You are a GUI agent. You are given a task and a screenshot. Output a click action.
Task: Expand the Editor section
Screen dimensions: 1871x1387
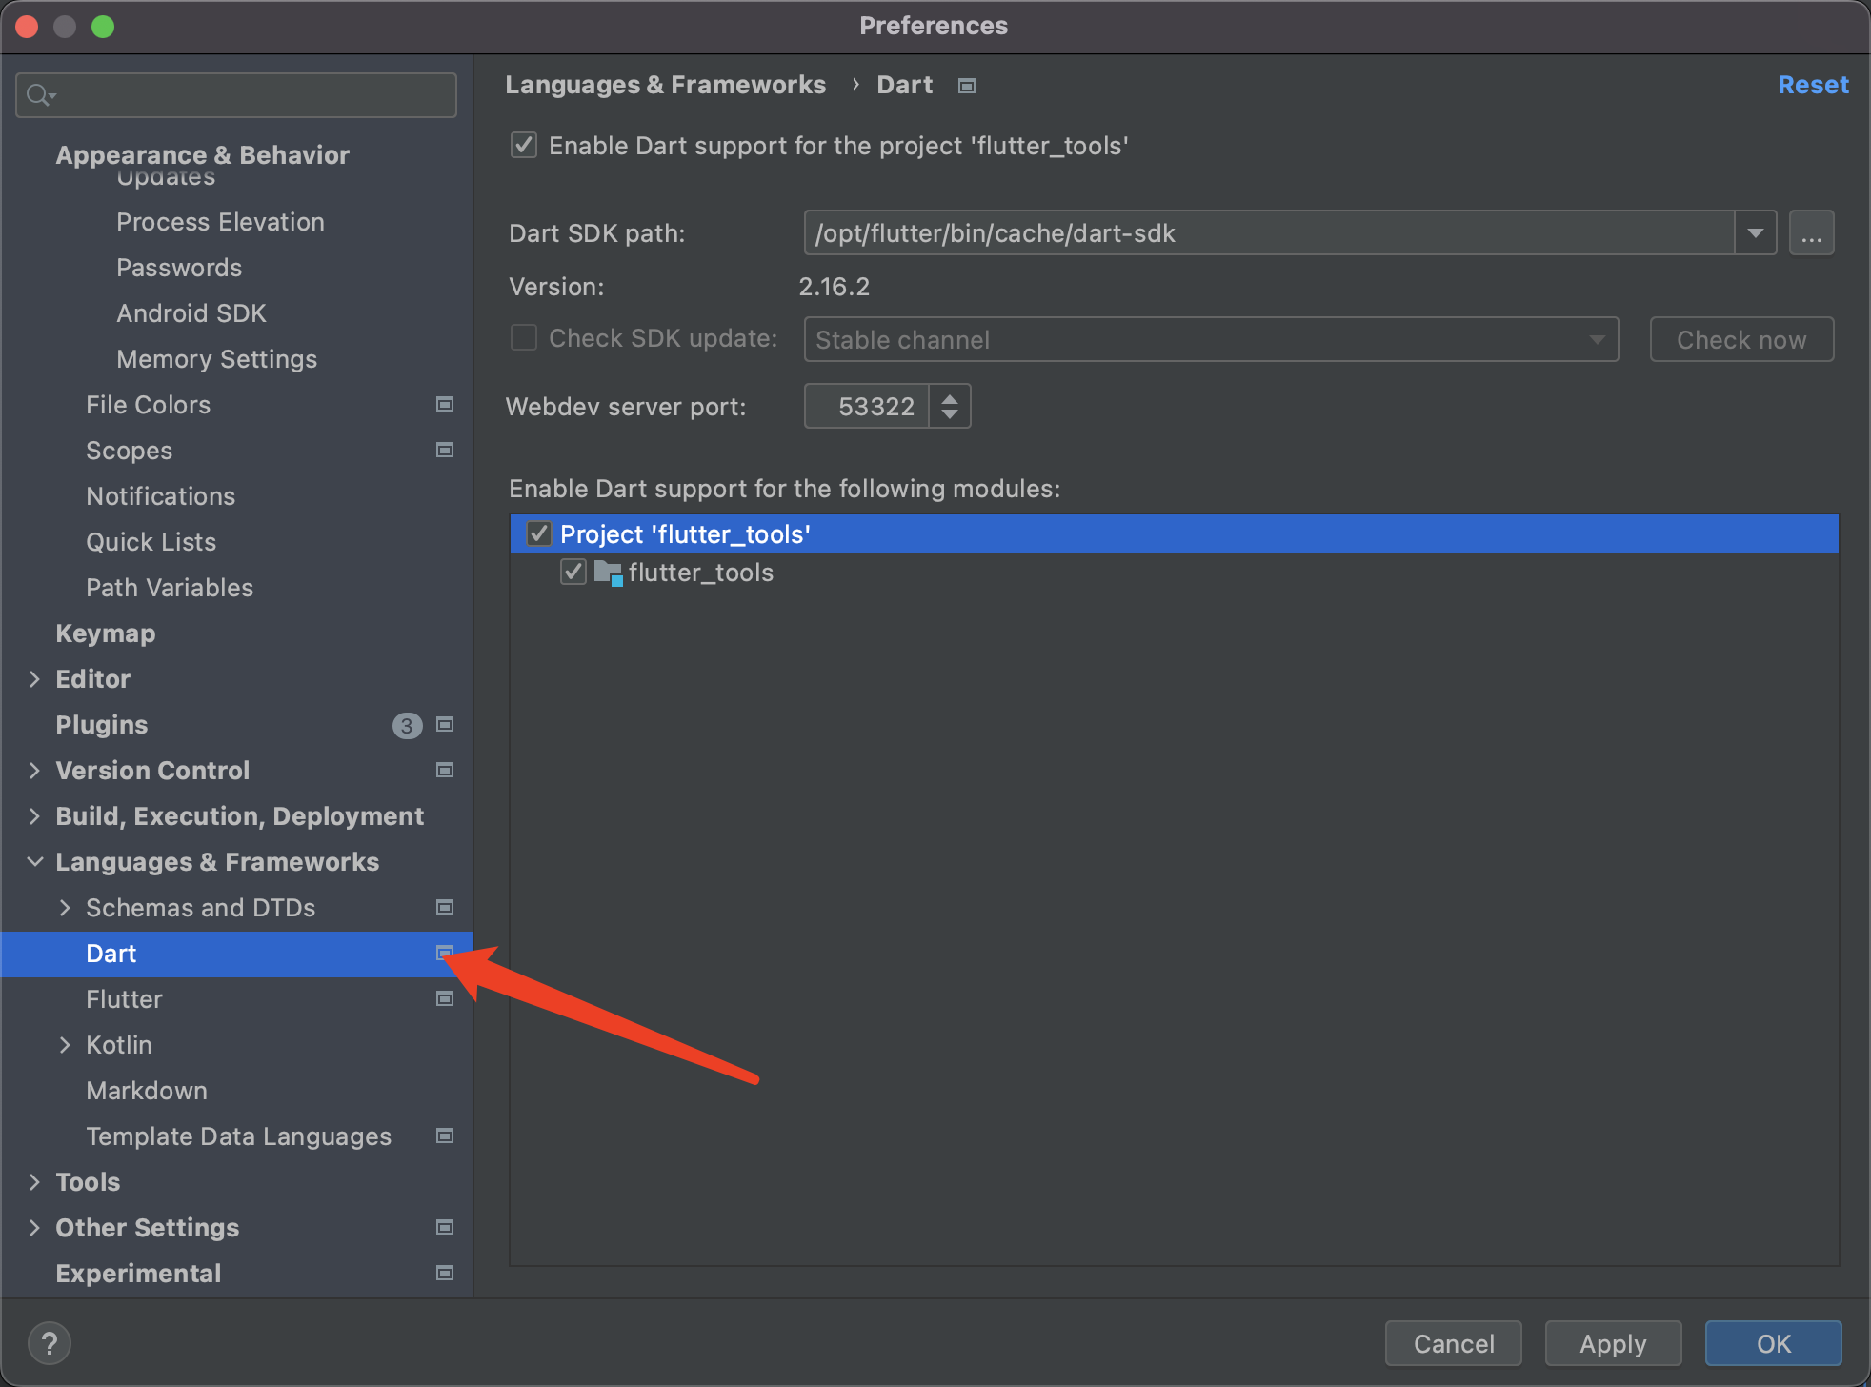point(34,678)
